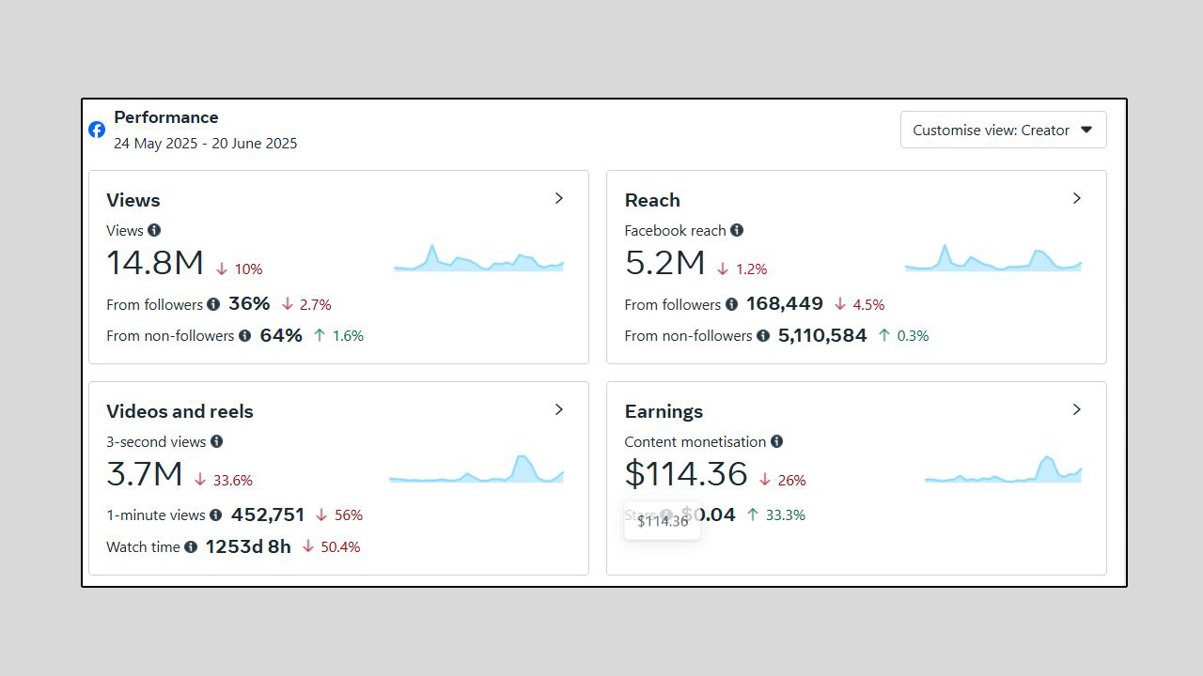The width and height of the screenshot is (1203, 676).
Task: Open the Reach card heading
Action: 652,200
